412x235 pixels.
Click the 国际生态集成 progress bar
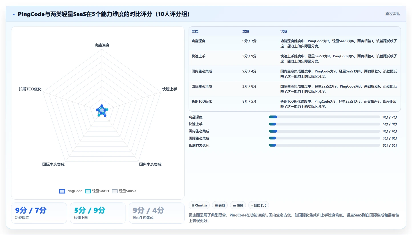(x=325, y=138)
